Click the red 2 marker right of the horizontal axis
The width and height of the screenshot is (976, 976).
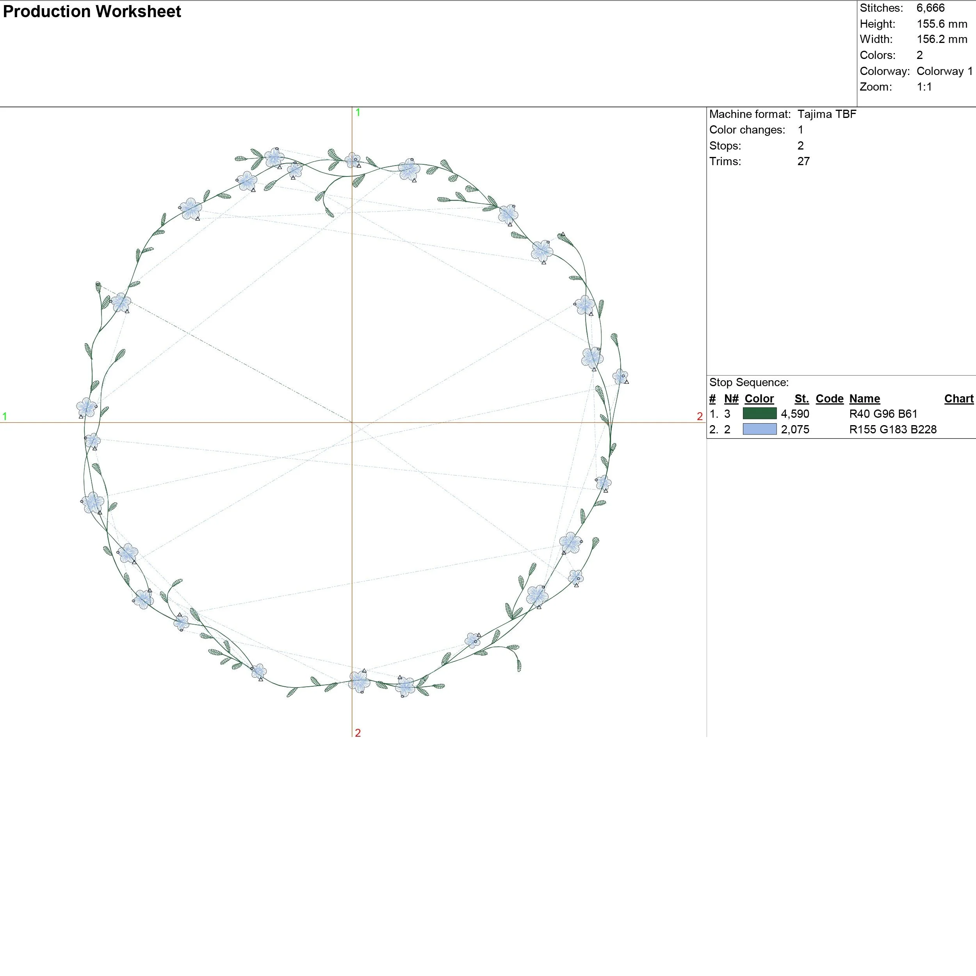tap(699, 416)
